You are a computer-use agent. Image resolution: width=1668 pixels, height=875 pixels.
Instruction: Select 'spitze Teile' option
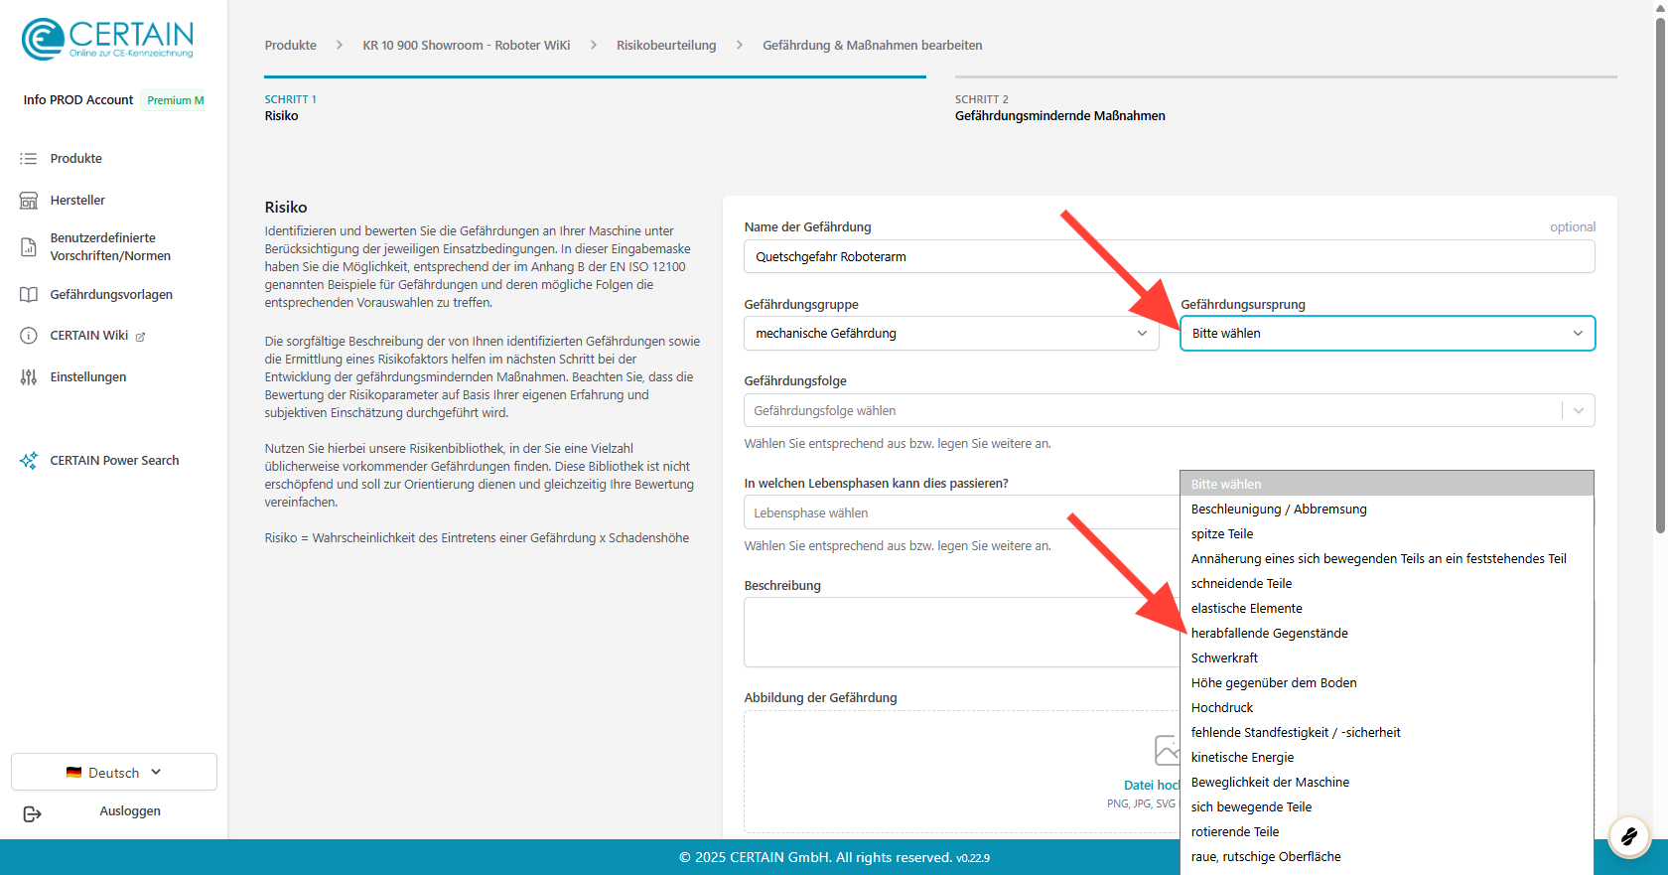point(1387,533)
